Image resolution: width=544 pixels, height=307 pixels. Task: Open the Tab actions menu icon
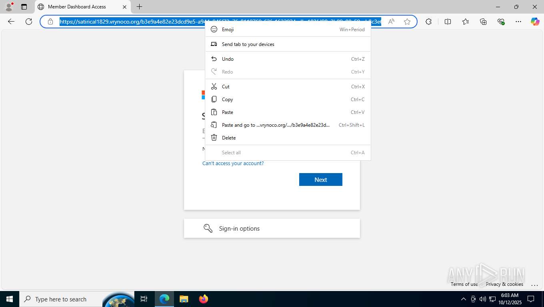pos(24,7)
